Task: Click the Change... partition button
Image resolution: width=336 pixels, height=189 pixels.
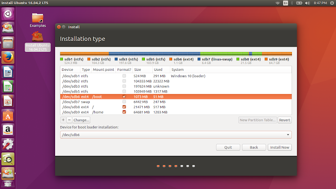Action: coord(81,120)
